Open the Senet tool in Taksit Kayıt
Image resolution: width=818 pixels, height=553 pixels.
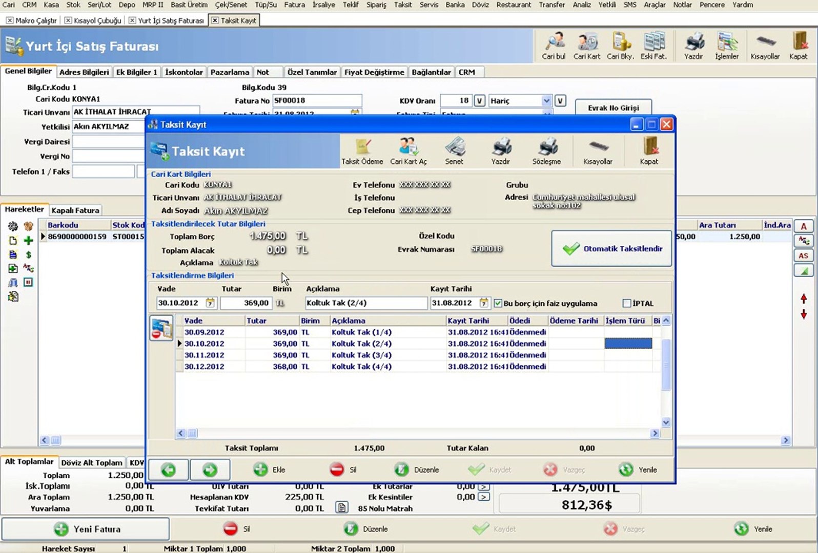click(x=454, y=151)
